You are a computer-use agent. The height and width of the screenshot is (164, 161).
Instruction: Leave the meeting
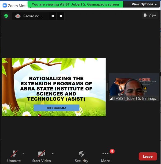point(148,157)
